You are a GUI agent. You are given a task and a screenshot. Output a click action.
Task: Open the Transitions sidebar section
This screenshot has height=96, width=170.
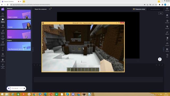point(3,61)
